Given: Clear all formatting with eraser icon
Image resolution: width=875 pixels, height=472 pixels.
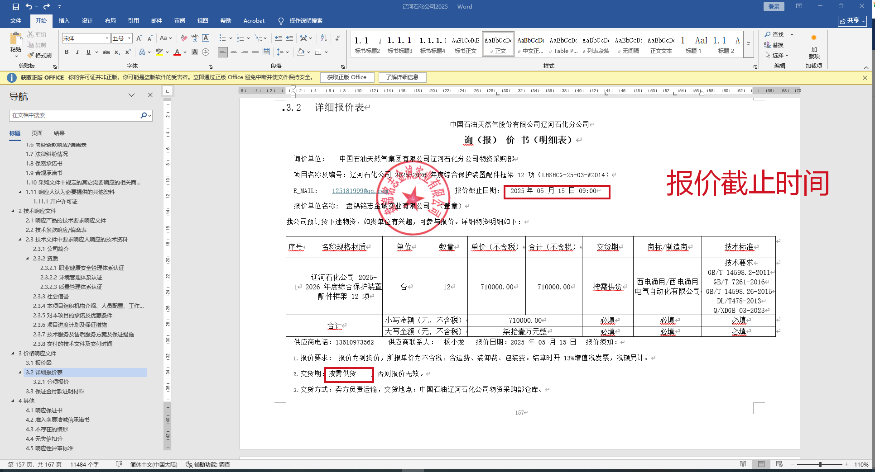Looking at the screenshot, I should point(184,38).
